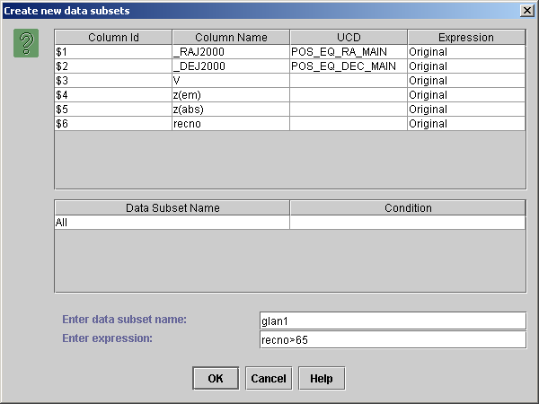
Task: Click Original expression in _DEJ2000 row
Action: click(466, 66)
